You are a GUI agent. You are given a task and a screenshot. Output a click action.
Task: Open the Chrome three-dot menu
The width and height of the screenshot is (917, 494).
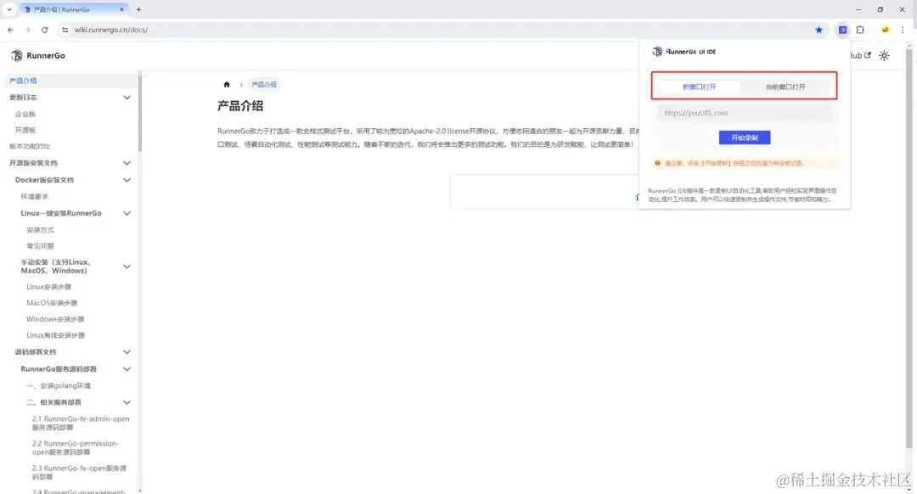click(902, 30)
